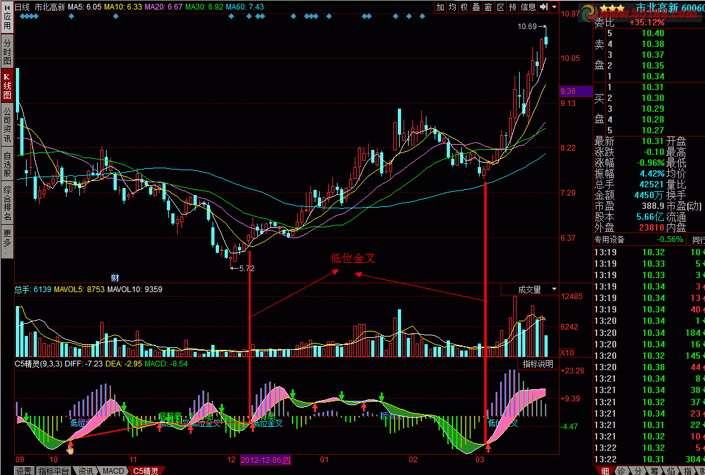705x475 pixels.
Task: Click the 指标说明 button
Action: coord(537,363)
